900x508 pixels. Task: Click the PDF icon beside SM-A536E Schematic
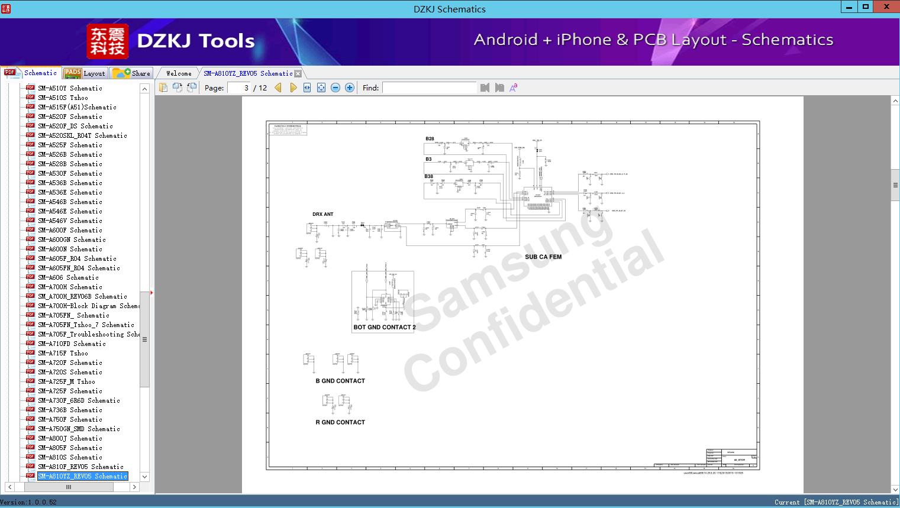(x=30, y=192)
